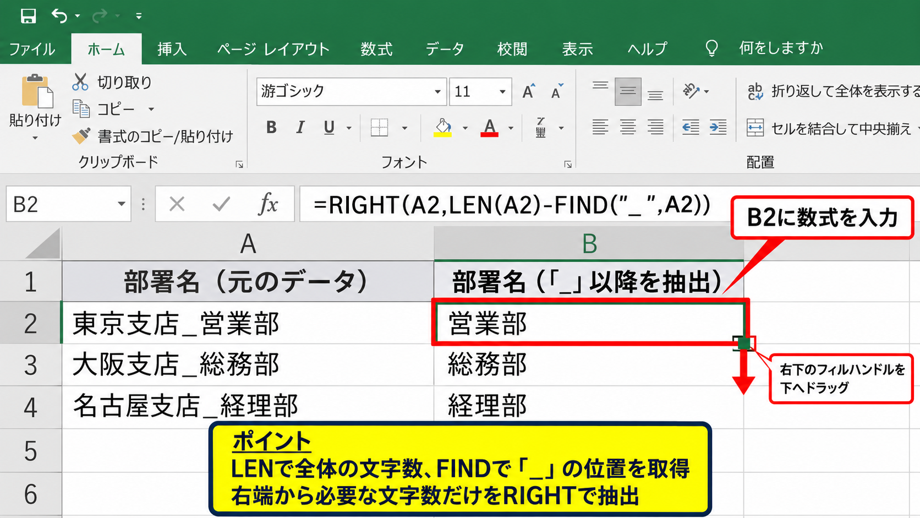The width and height of the screenshot is (920, 518).
Task: Click the Redo arrow icon
Action: coord(100,16)
